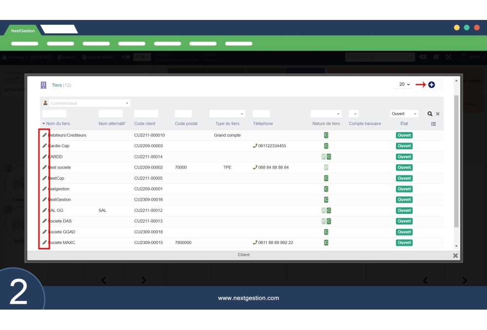Edit Societe MAXC using its pencil icon
Viewport: 487px width, 330px height.
(43, 243)
